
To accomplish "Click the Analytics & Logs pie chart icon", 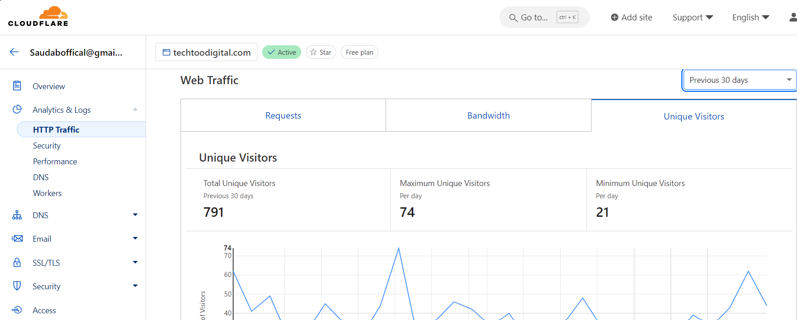I will point(17,110).
